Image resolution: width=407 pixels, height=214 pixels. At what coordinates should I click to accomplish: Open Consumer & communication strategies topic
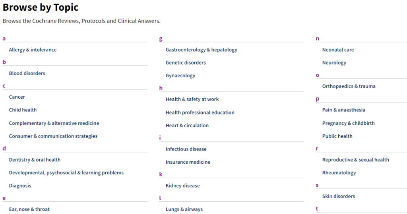53,136
